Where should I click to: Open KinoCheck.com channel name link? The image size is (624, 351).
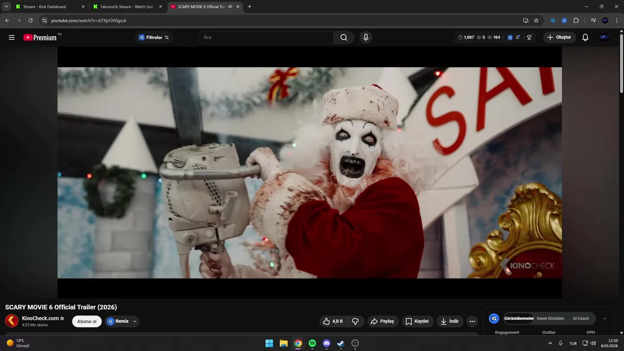[40, 318]
